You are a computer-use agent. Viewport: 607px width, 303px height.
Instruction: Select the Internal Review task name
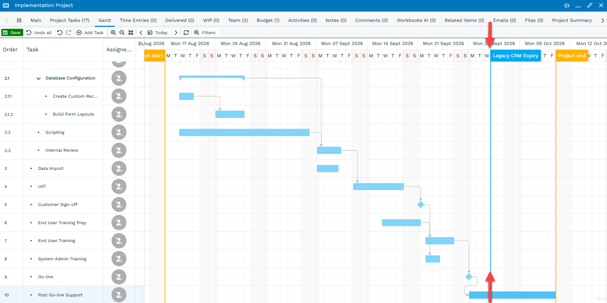pyautogui.click(x=62, y=150)
